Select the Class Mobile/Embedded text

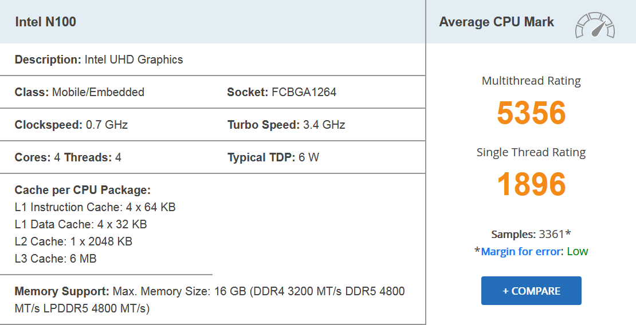click(x=80, y=92)
